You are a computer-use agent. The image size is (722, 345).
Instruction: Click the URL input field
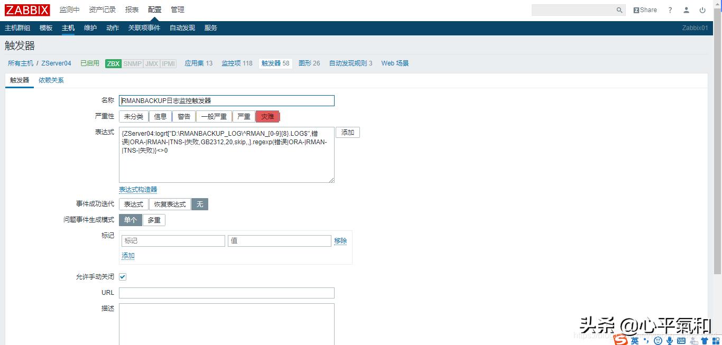(x=226, y=293)
